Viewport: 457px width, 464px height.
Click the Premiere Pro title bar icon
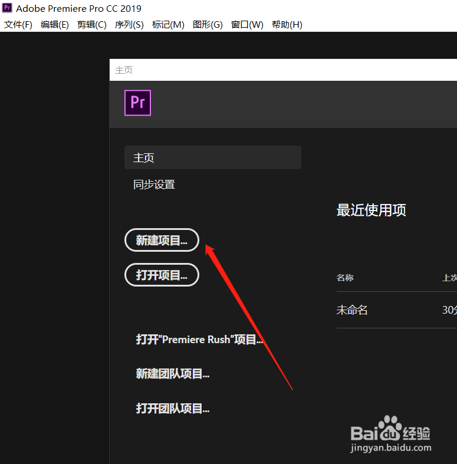[7, 8]
